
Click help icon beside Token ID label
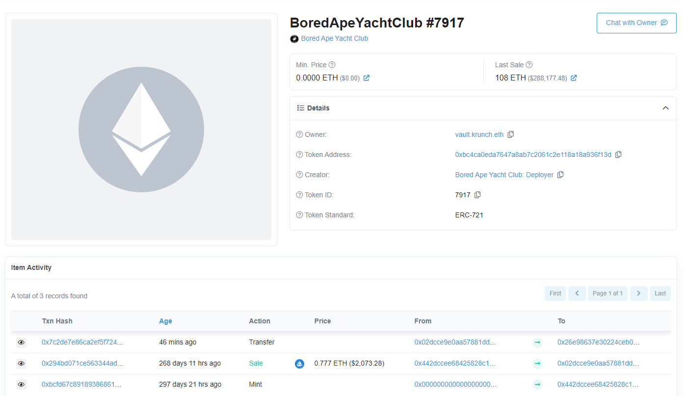tap(299, 195)
